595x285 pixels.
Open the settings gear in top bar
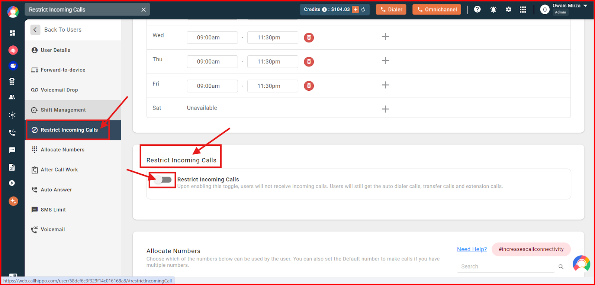[x=508, y=10]
